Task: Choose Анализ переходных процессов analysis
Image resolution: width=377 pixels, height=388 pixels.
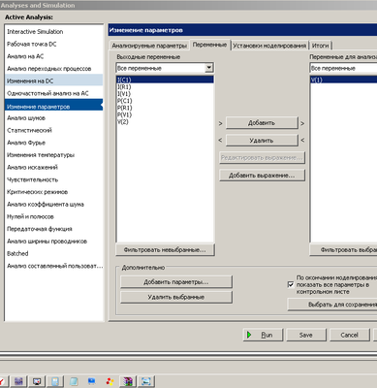Action: (54, 69)
